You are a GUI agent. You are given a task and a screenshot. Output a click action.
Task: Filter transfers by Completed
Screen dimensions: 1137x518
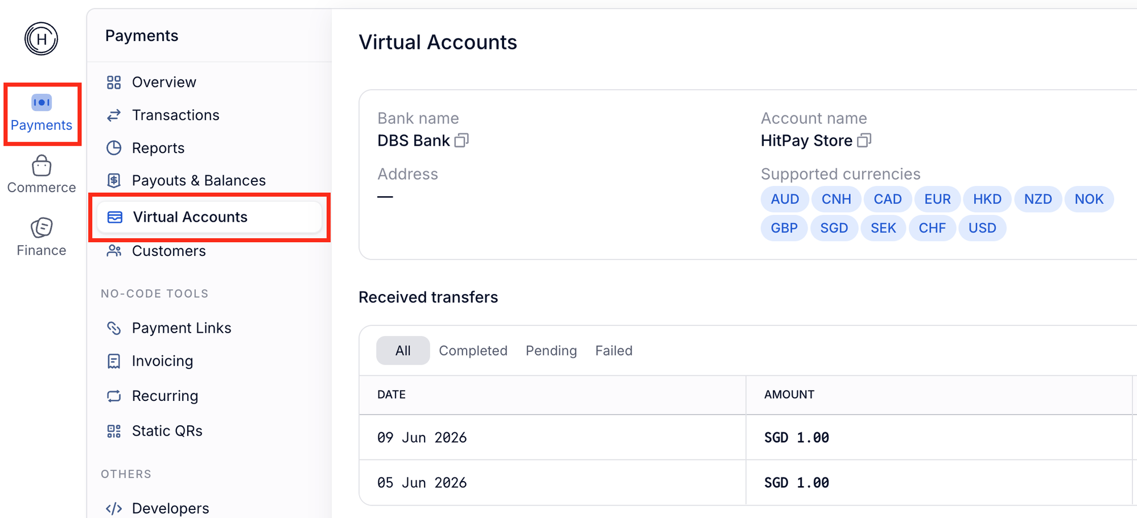coord(473,351)
